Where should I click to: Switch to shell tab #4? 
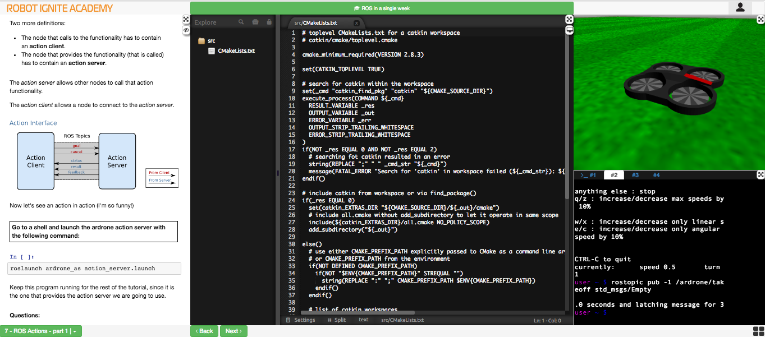[x=656, y=175]
